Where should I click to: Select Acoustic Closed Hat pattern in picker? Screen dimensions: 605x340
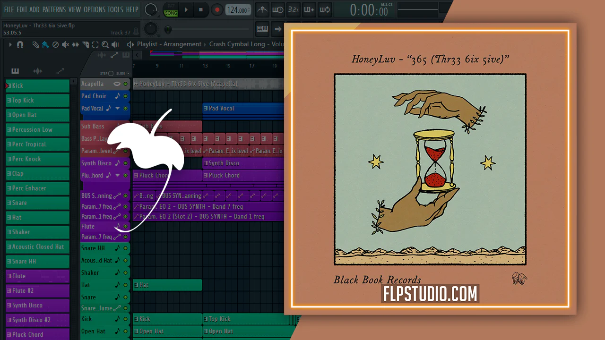coord(37,247)
